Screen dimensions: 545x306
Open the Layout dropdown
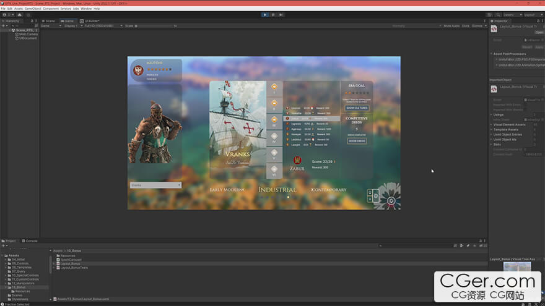pyautogui.click(x=533, y=15)
